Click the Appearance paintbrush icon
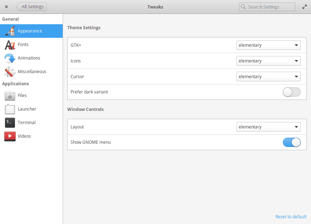The width and height of the screenshot is (311, 224). [10, 31]
